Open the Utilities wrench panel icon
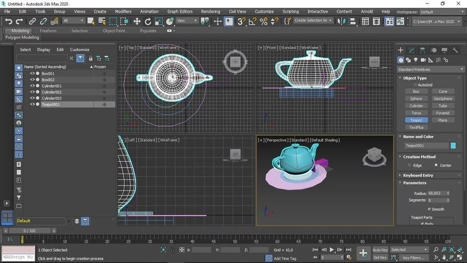Viewport: 467px width, 263px height. [456, 50]
